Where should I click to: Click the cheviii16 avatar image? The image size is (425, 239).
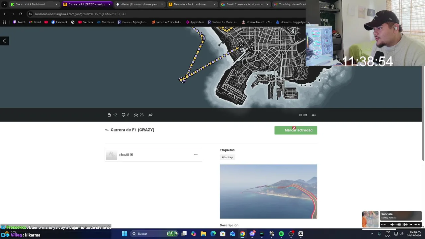point(112,155)
